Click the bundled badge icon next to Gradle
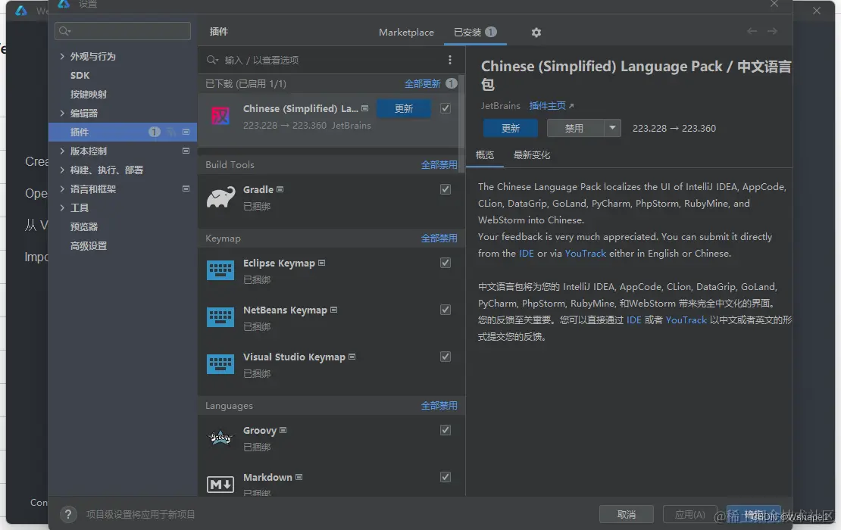Screen dimensions: 841x530 [280, 189]
